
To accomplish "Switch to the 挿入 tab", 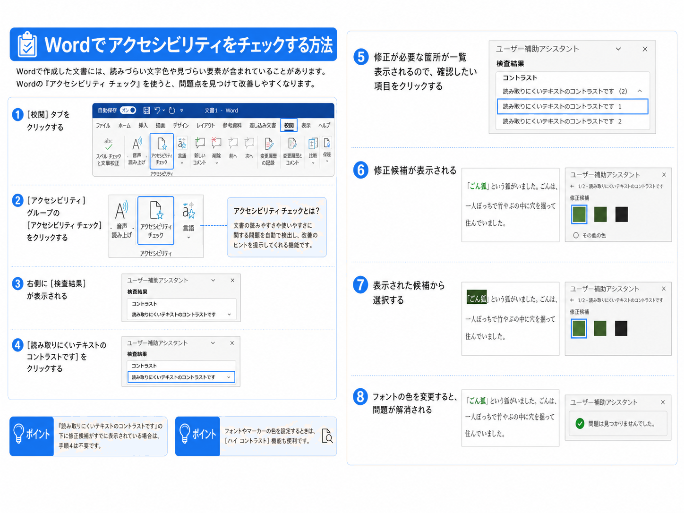I will [143, 126].
